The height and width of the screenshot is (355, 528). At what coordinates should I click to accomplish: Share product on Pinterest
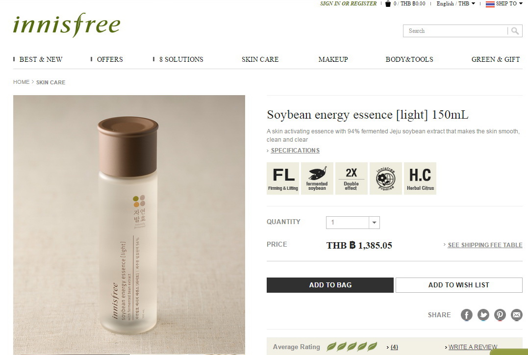500,315
